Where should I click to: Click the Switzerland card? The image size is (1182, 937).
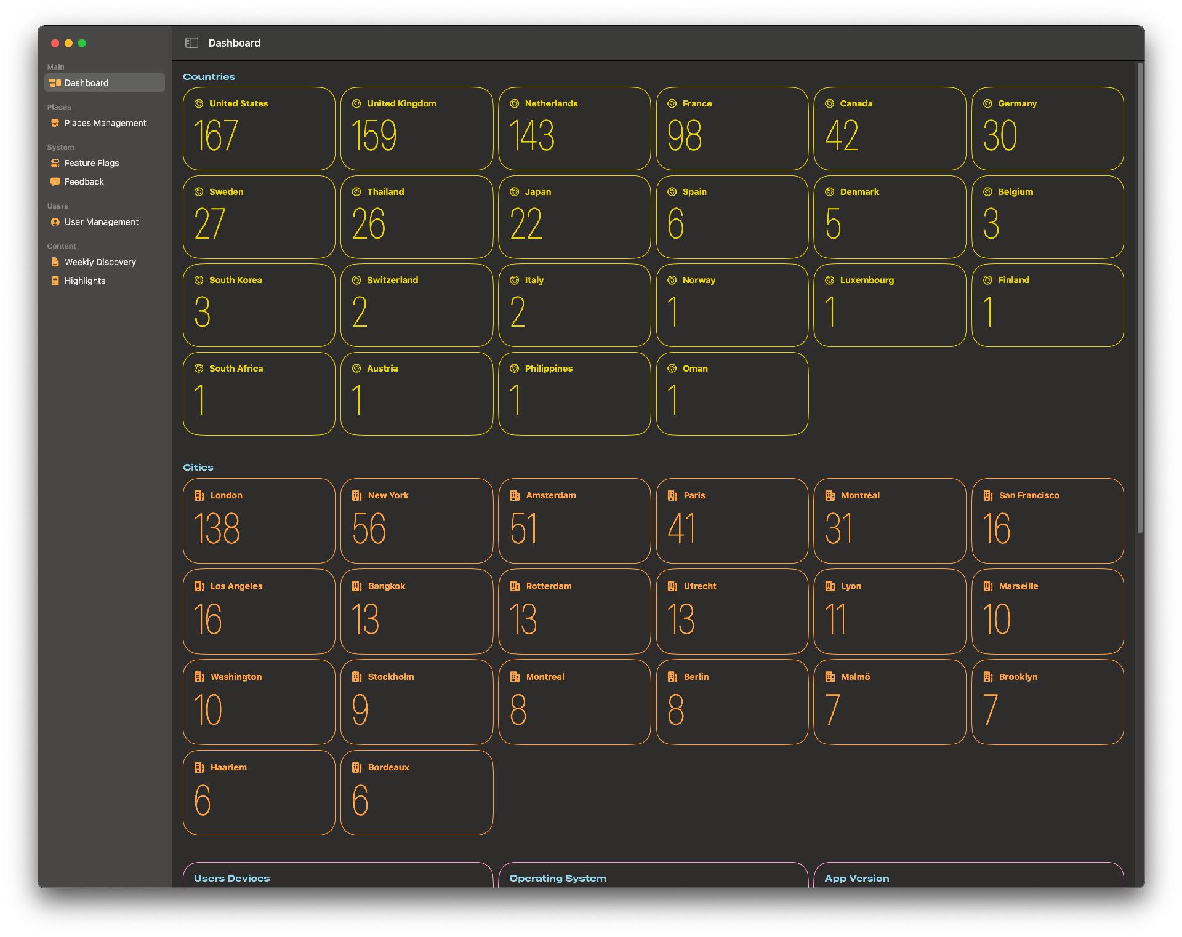click(x=417, y=305)
